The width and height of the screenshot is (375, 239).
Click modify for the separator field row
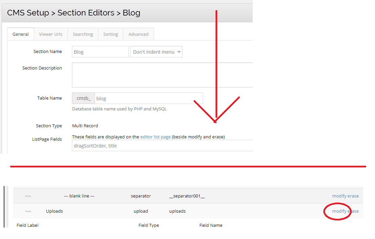coord(339,196)
